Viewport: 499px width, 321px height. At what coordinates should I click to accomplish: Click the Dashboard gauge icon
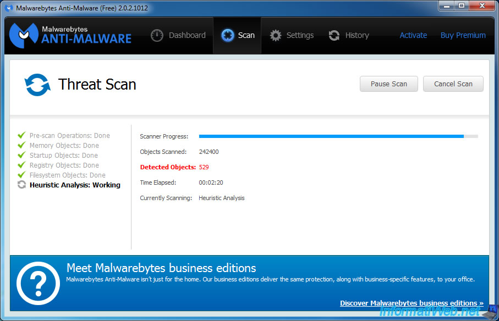157,35
